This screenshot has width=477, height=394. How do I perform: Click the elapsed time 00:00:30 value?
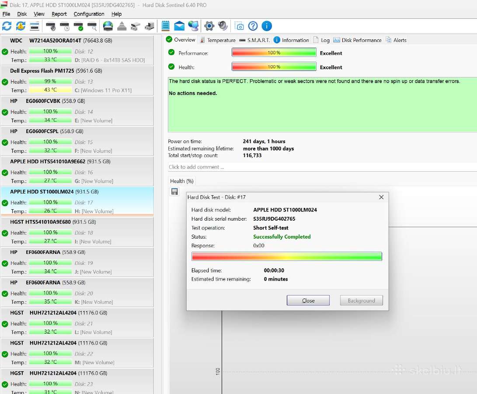pos(274,270)
